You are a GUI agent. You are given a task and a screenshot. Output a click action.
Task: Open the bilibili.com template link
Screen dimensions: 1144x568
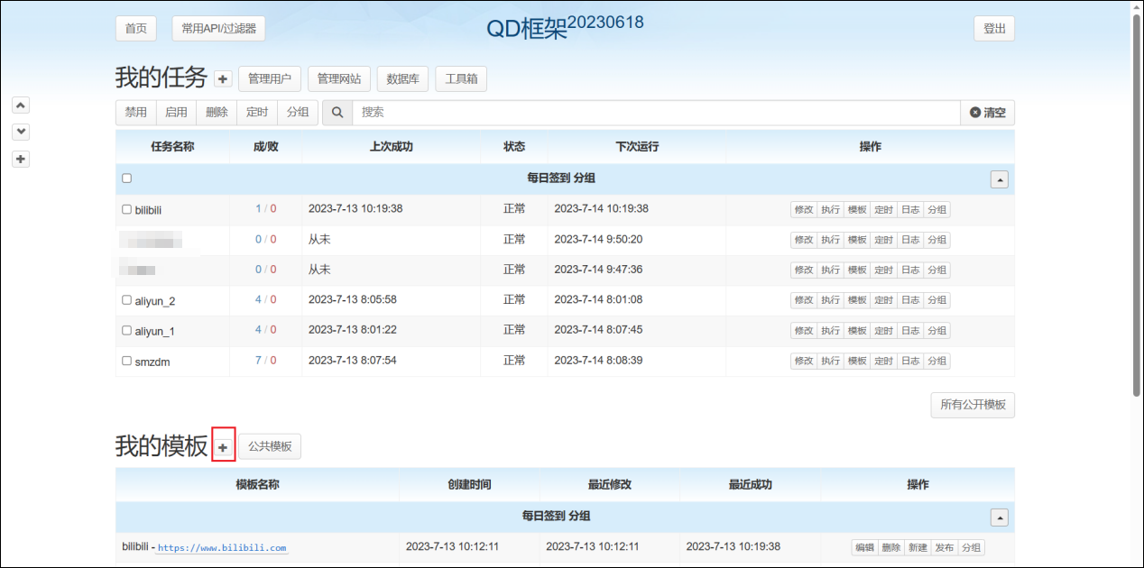tap(222, 548)
